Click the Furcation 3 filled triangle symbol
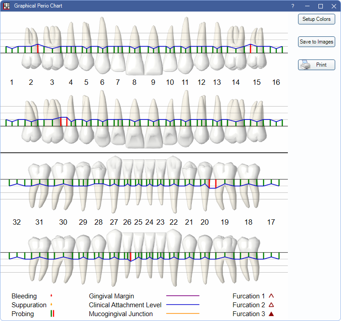Image resolution: width=341 pixels, height=321 pixels. click(271, 314)
